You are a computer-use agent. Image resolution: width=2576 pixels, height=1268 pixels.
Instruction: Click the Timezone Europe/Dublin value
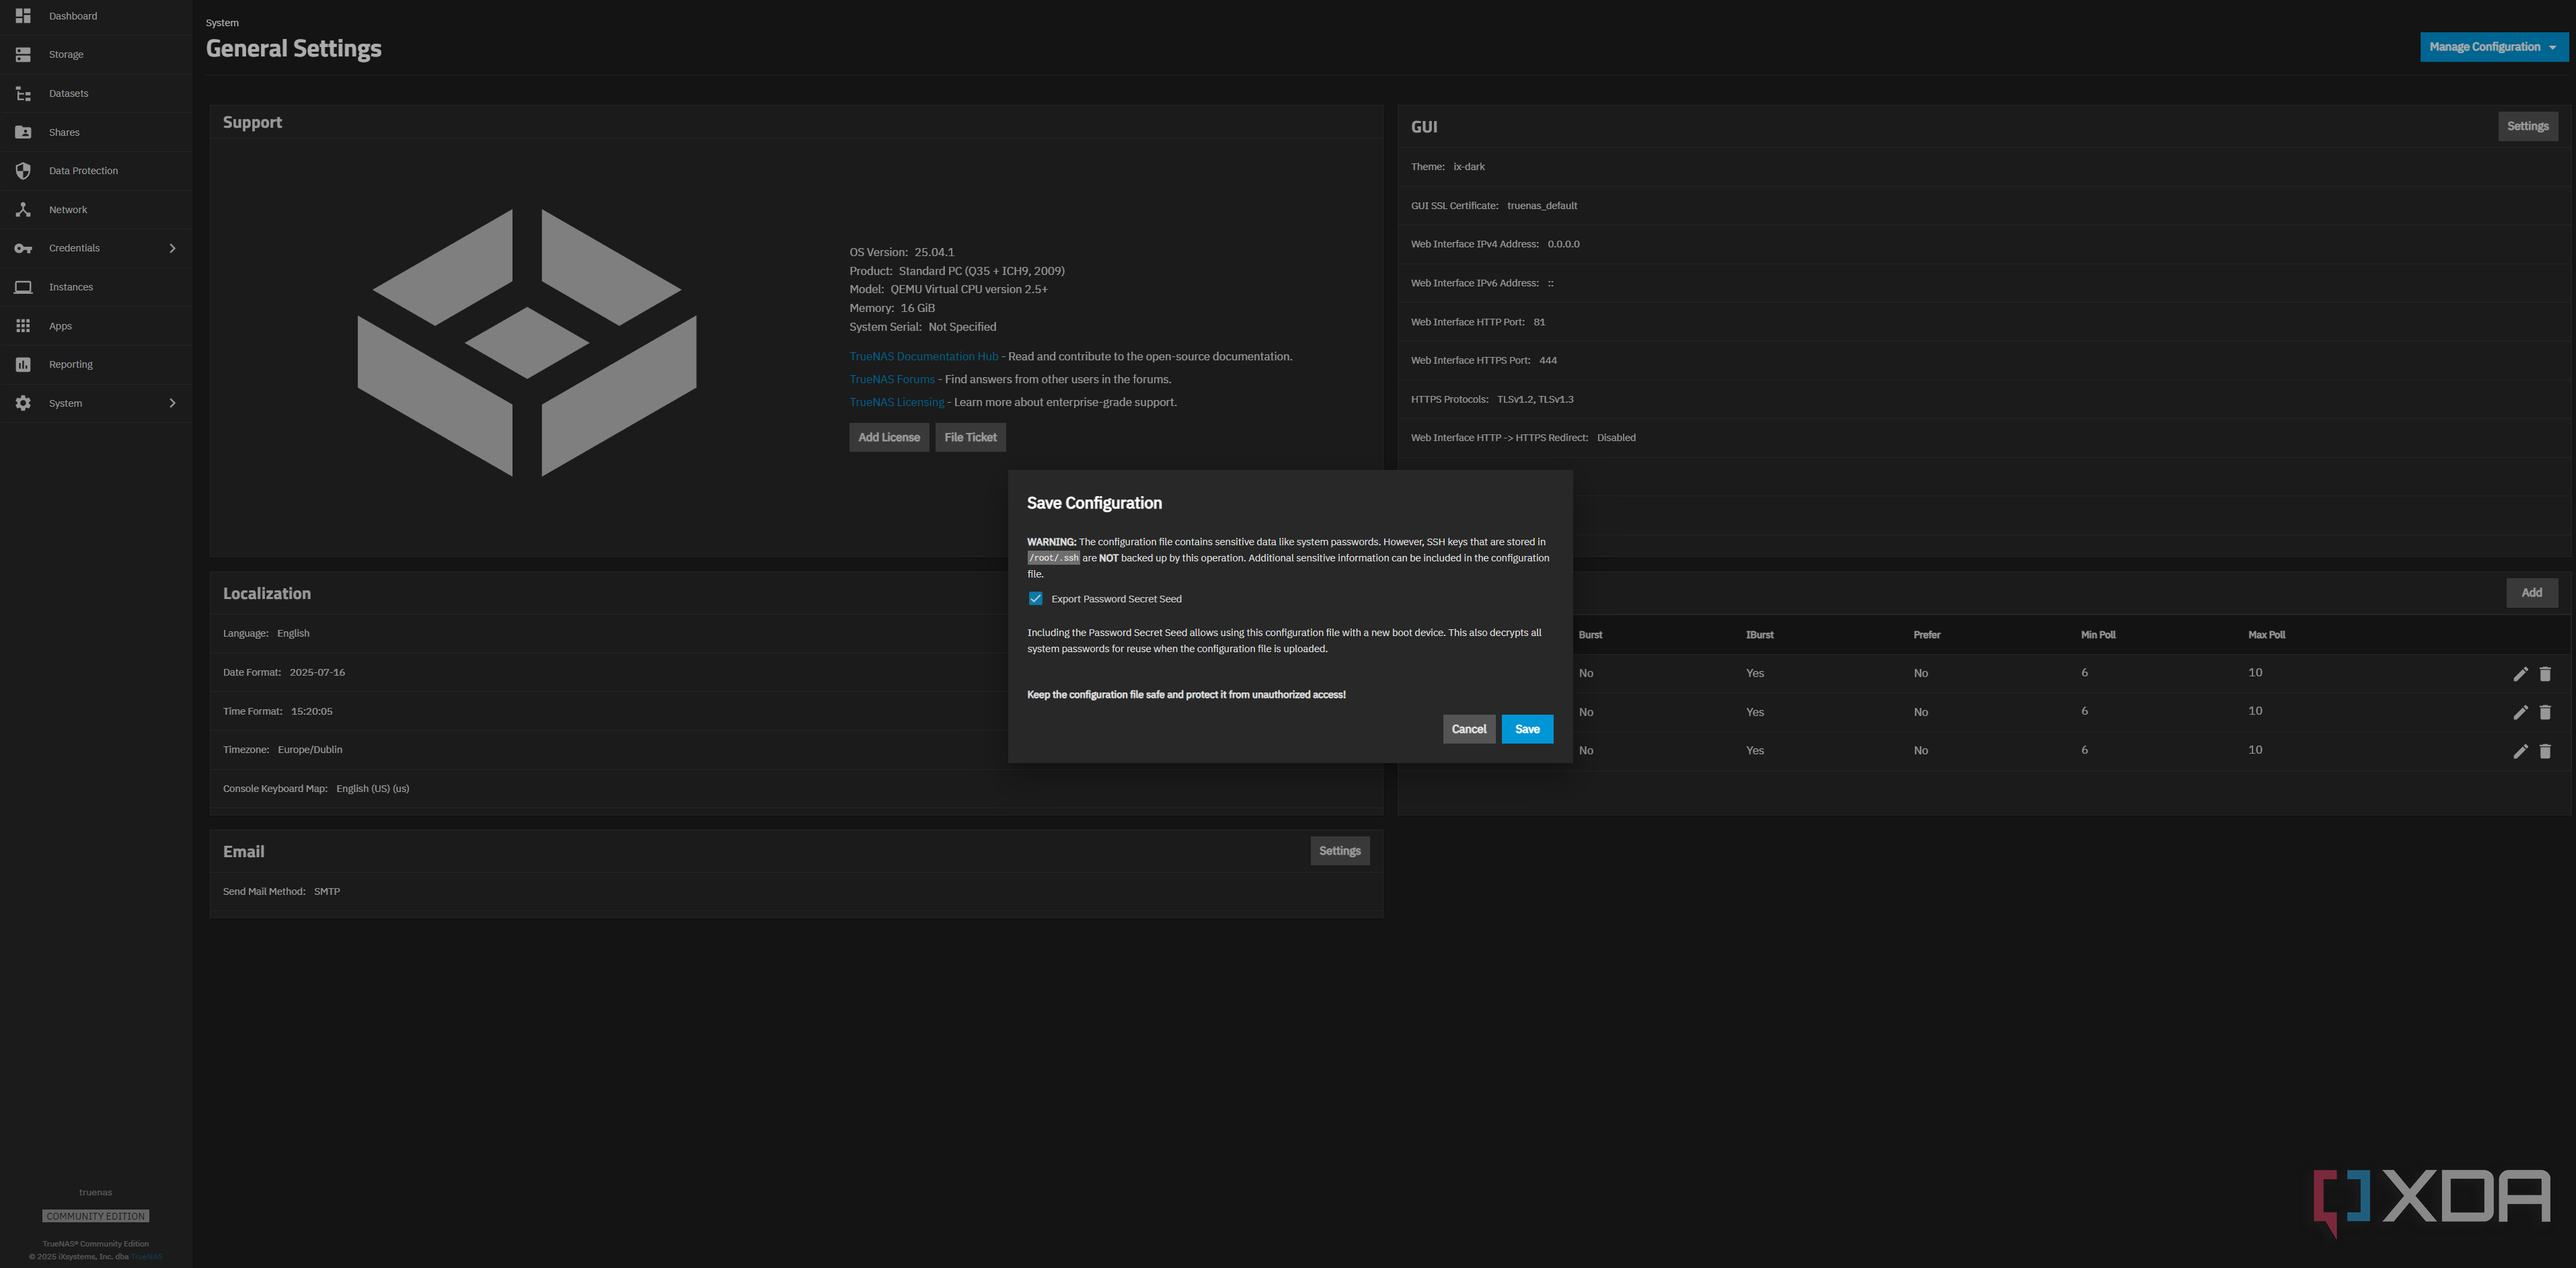309,750
